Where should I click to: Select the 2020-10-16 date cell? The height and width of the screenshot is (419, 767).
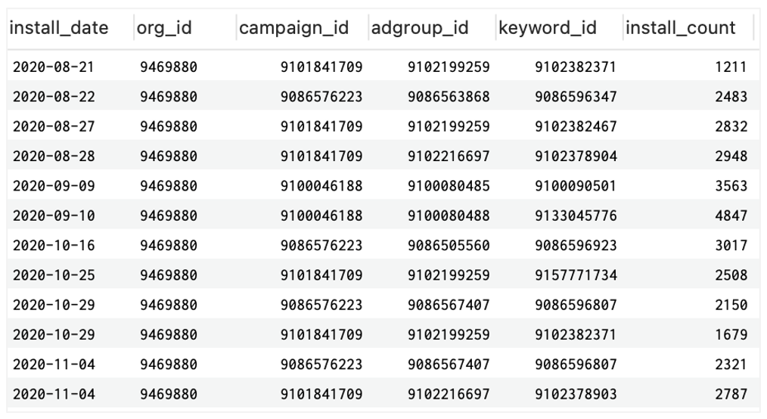(53, 246)
